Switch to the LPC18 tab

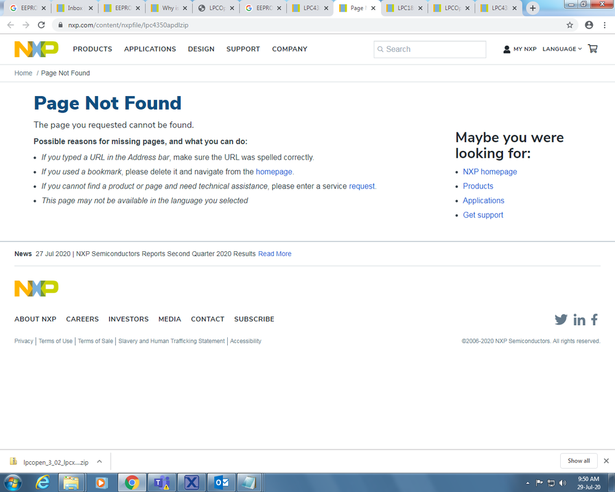404,8
